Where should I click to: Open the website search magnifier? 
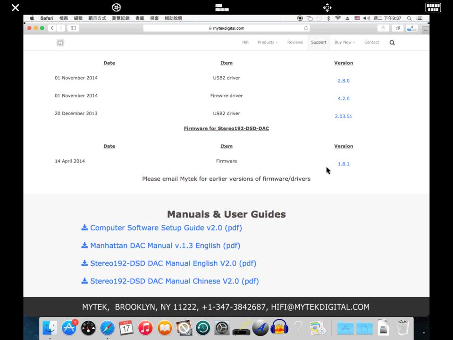tap(392, 43)
